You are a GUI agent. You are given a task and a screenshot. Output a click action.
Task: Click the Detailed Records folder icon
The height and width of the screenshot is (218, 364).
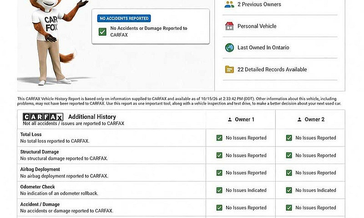[x=229, y=69]
